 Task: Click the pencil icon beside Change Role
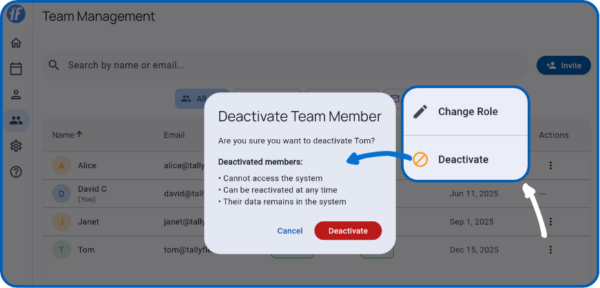pyautogui.click(x=420, y=112)
